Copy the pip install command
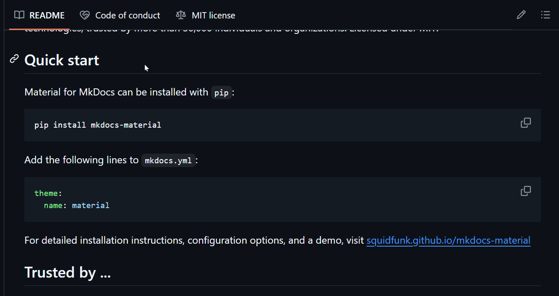Viewport: 559px width, 296px height. coord(525,123)
